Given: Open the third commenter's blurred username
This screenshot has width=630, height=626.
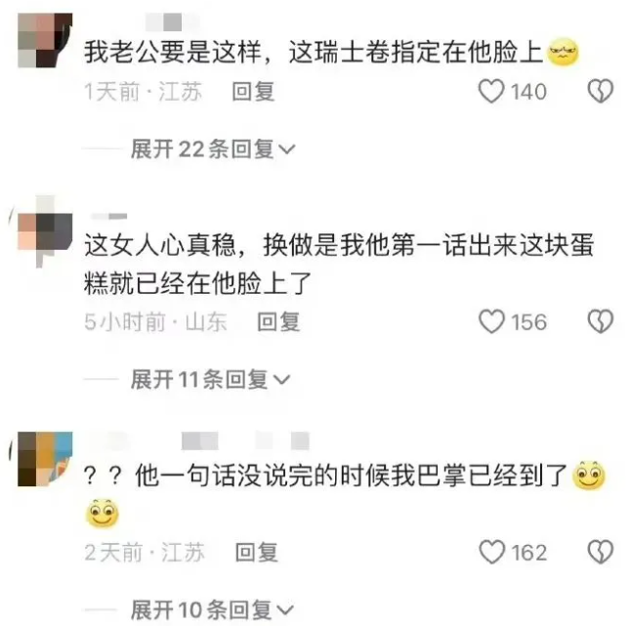Looking at the screenshot, I should (197, 440).
